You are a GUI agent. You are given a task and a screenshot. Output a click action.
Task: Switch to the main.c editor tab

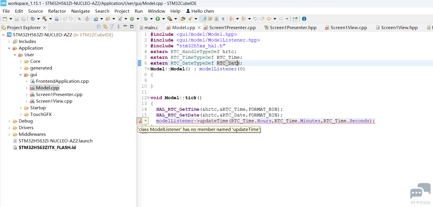[x=151, y=28]
